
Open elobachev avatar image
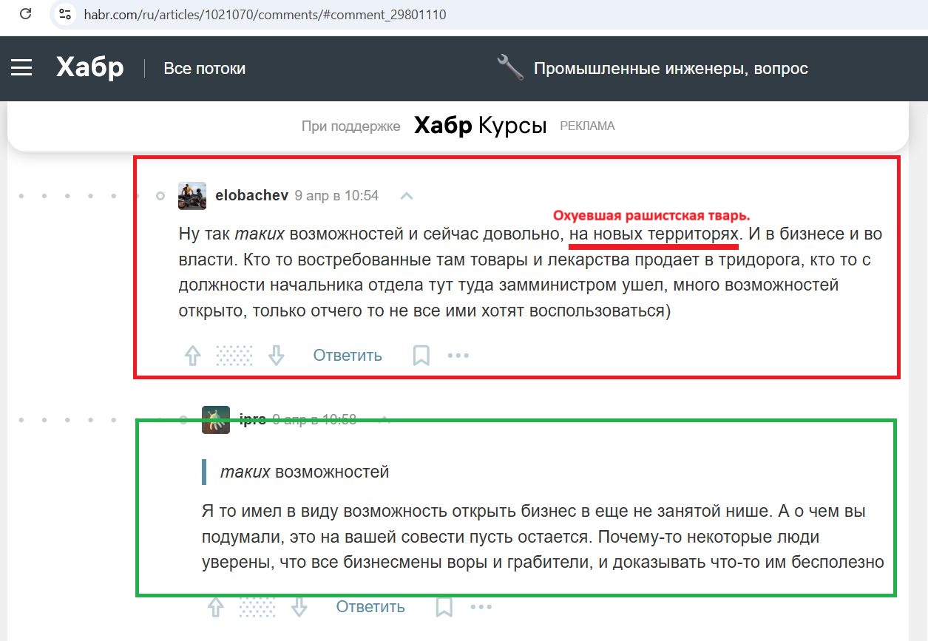[192, 196]
